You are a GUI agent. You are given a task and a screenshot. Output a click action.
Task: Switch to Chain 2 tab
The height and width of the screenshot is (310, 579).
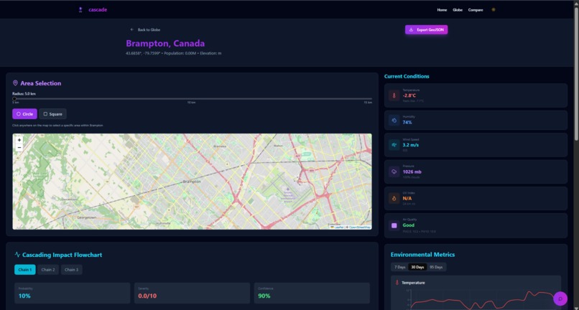[x=48, y=270]
